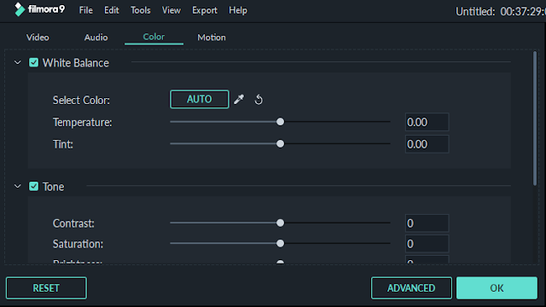Click the vertical scrollbar of the Color panel
The image size is (546, 307).
[x=535, y=119]
